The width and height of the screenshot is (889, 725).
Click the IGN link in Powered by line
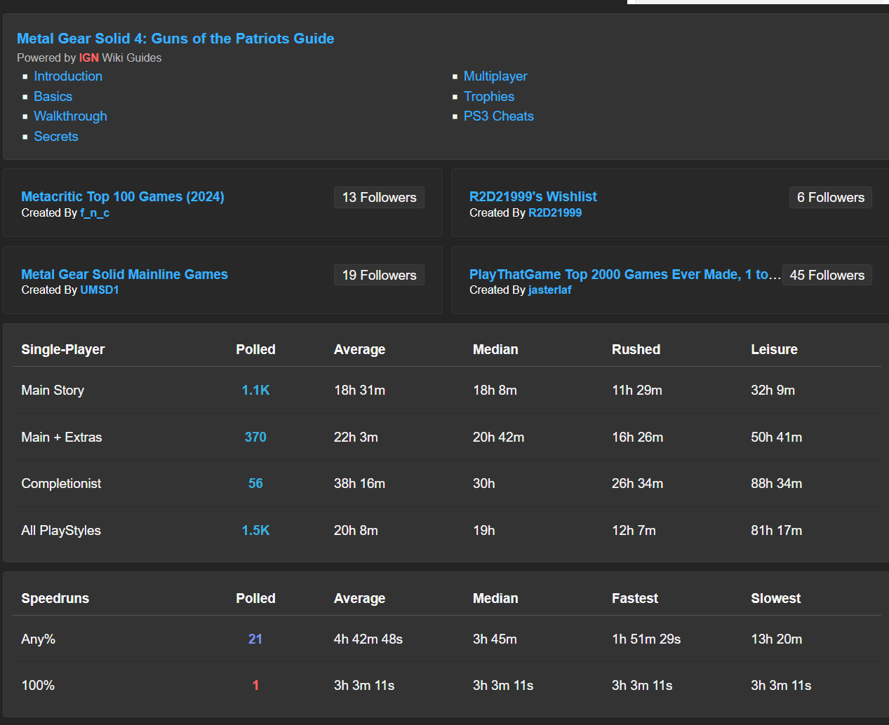click(x=89, y=57)
